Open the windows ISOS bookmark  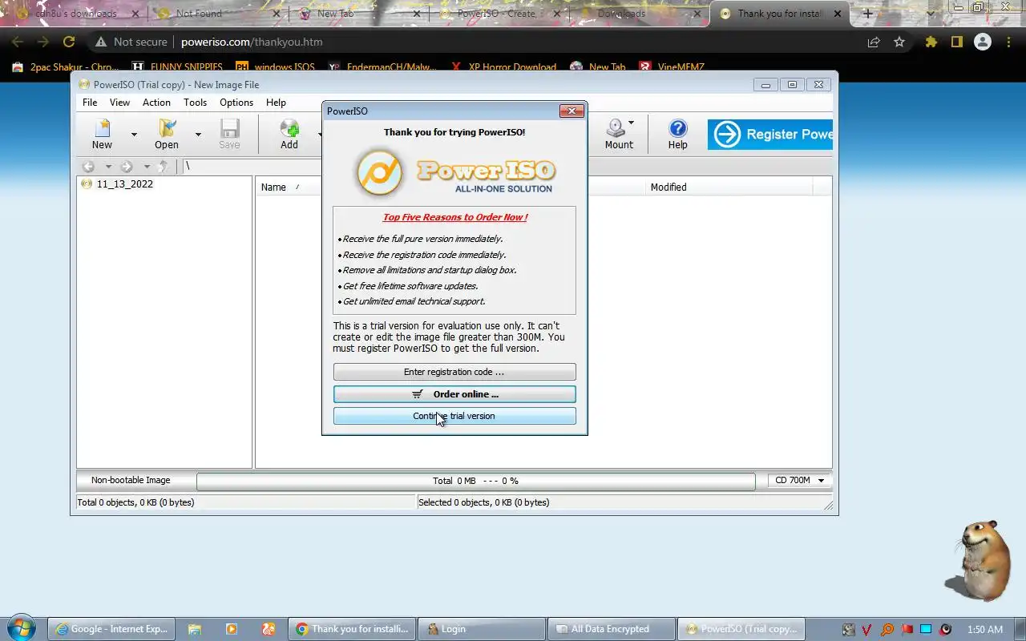(x=275, y=67)
